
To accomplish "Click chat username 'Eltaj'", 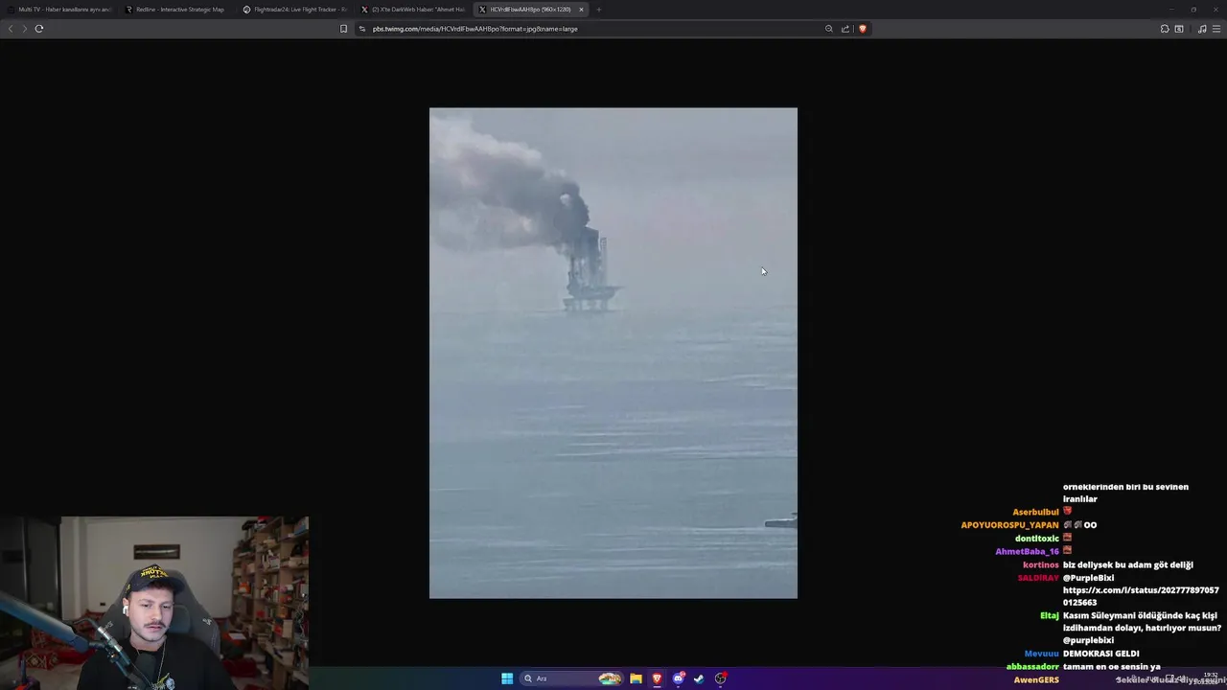I will (1050, 615).
